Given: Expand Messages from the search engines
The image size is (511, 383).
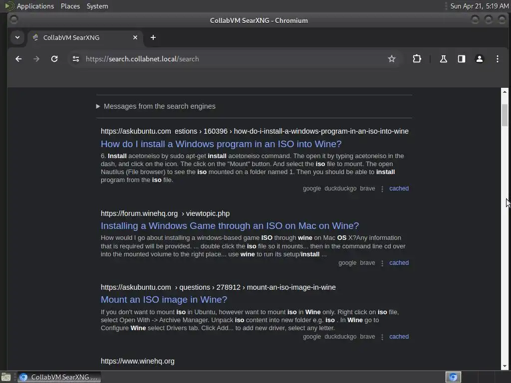Looking at the screenshot, I should pyautogui.click(x=156, y=106).
